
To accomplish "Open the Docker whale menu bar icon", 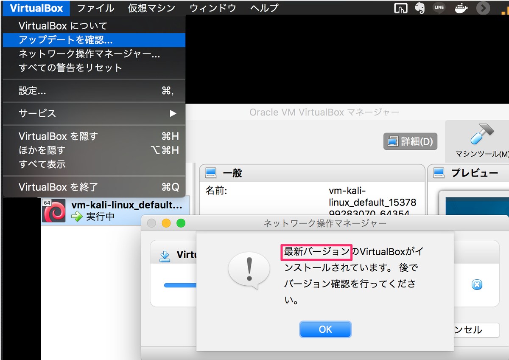I will click(461, 8).
